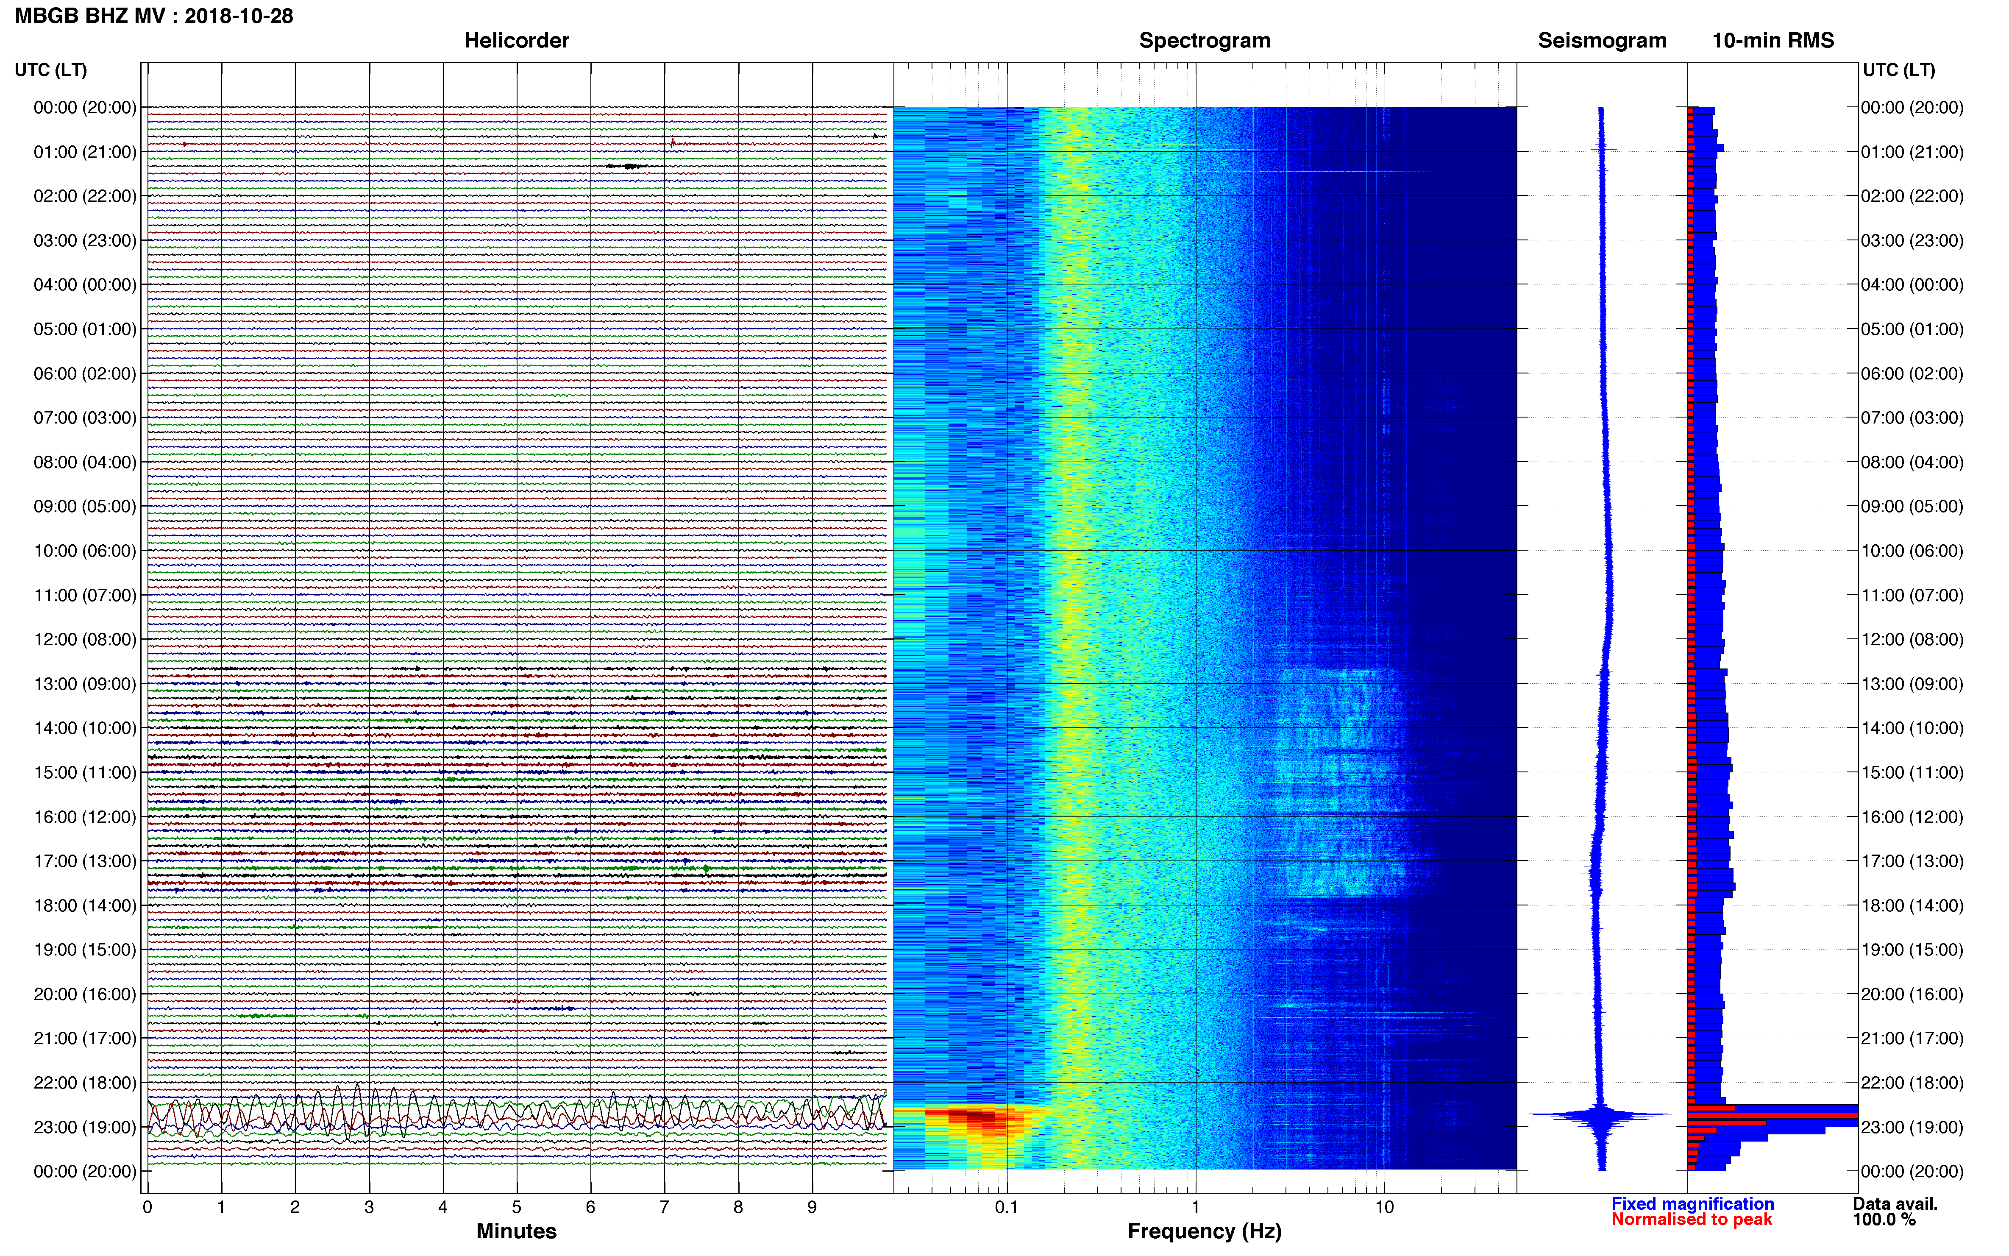This screenshot has width=2009, height=1256.
Task: Click the 'UTC (LT)' label beside the RMS panel
Action: (x=1898, y=70)
